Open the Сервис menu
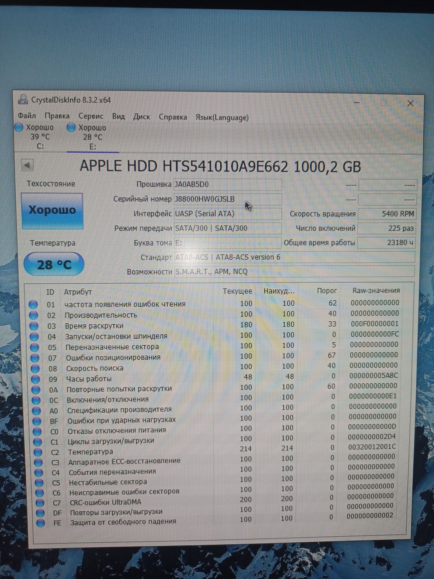This screenshot has height=579, width=434. 91,116
